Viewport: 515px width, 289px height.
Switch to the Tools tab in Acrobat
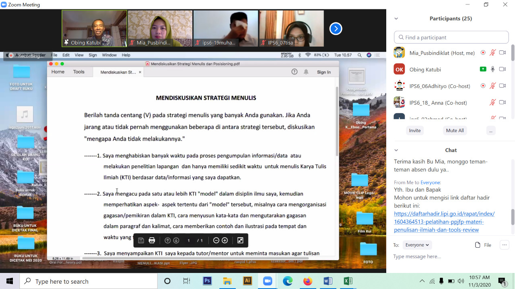coord(79,72)
